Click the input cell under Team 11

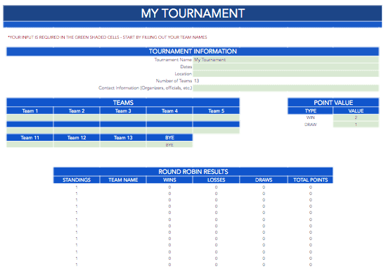(30, 144)
